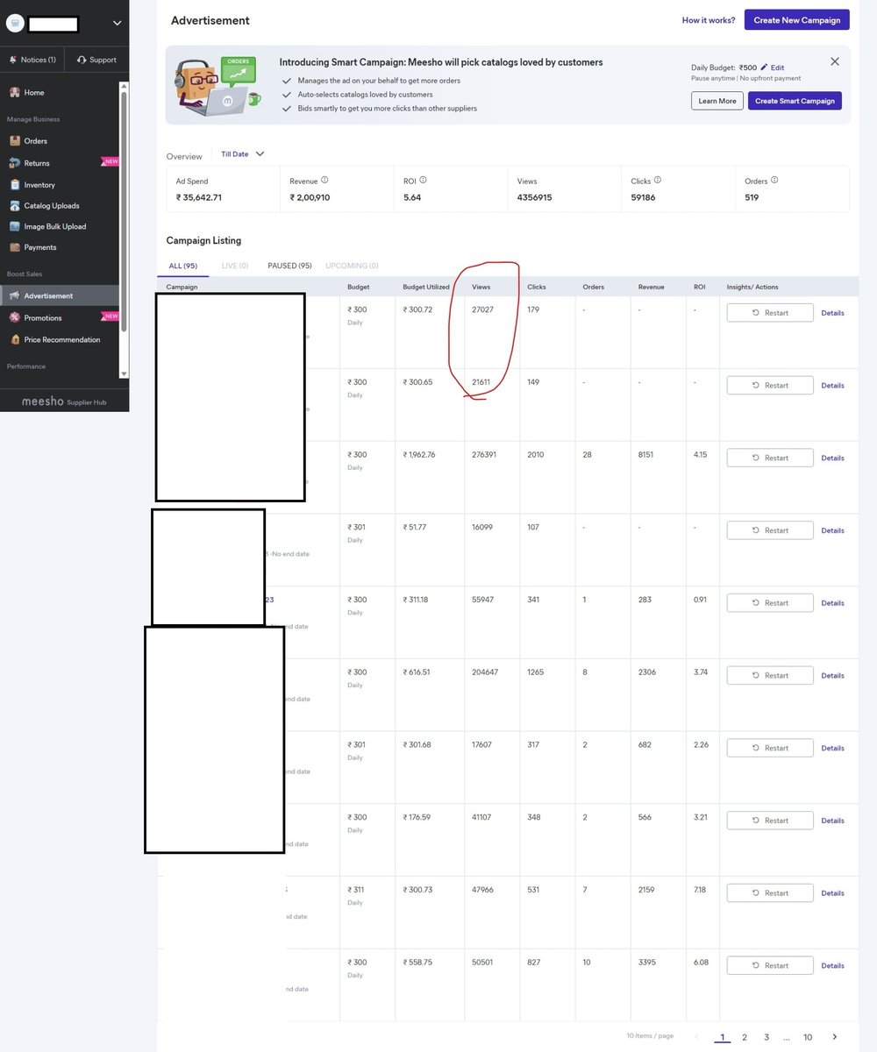Image resolution: width=877 pixels, height=1052 pixels.
Task: Open Details for 50501 views campaign
Action: click(832, 966)
